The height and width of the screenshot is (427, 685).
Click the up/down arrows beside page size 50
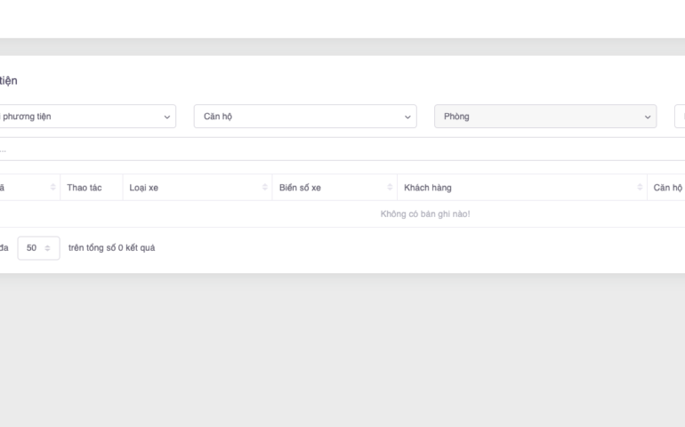(x=47, y=248)
